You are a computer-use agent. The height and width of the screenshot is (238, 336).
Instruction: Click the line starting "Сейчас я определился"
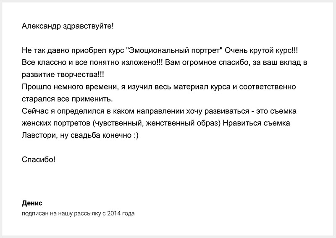click(x=159, y=111)
